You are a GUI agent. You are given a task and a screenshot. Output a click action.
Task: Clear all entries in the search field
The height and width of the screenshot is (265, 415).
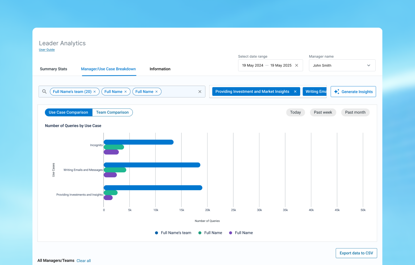(x=200, y=92)
